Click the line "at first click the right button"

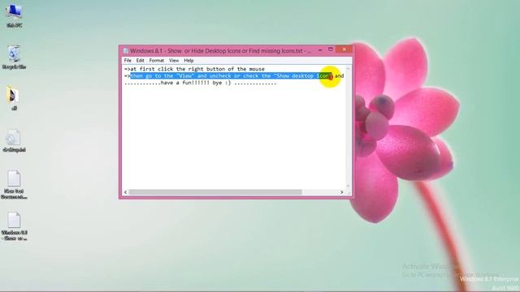coord(194,69)
